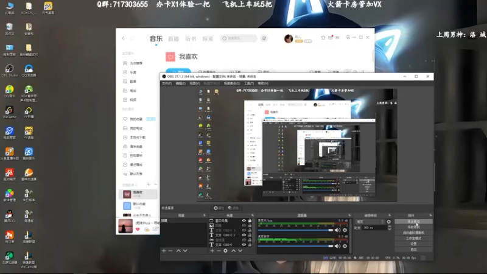Screen dimensions: 487x274
Task: Click 退出 in OBS controls
Action: pyautogui.click(x=413, y=250)
